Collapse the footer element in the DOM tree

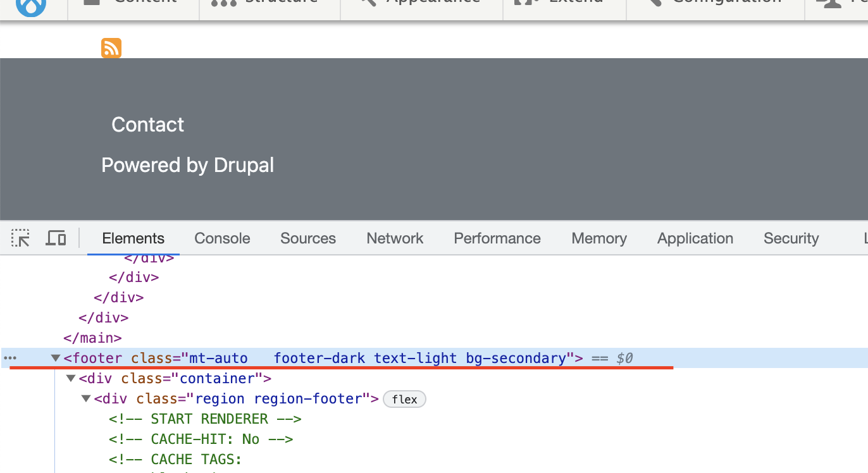[x=55, y=357]
